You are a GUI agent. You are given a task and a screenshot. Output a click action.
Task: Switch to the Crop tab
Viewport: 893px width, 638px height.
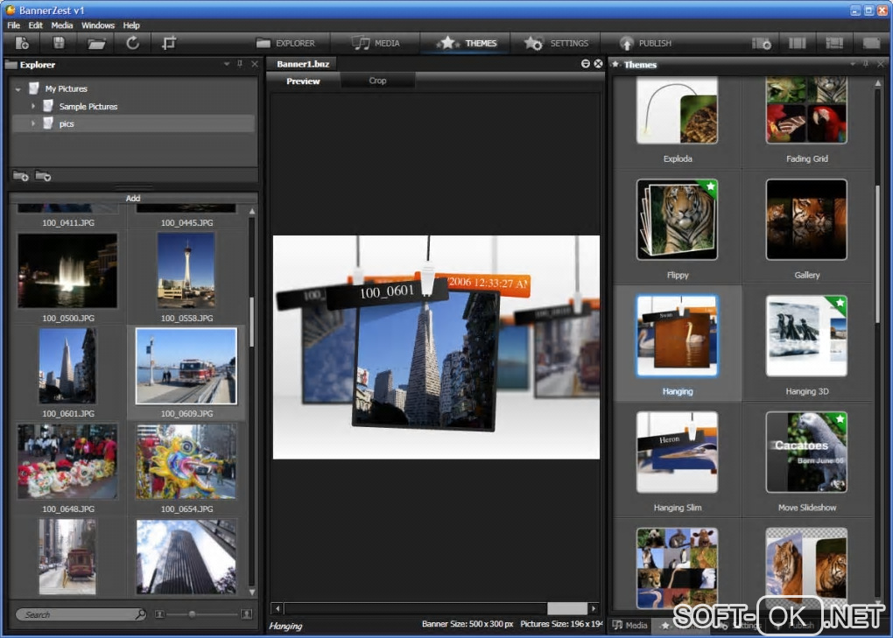pyautogui.click(x=377, y=81)
